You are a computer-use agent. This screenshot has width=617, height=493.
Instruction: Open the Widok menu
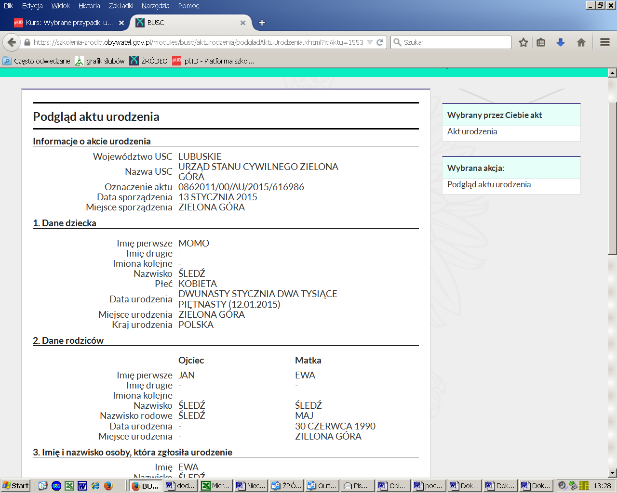[61, 6]
